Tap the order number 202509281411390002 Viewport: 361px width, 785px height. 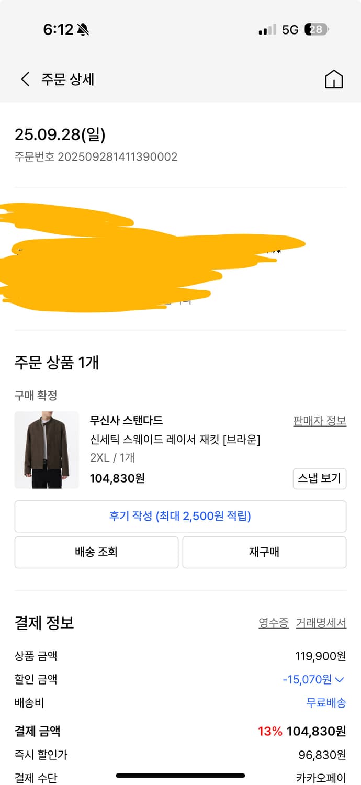tap(117, 156)
